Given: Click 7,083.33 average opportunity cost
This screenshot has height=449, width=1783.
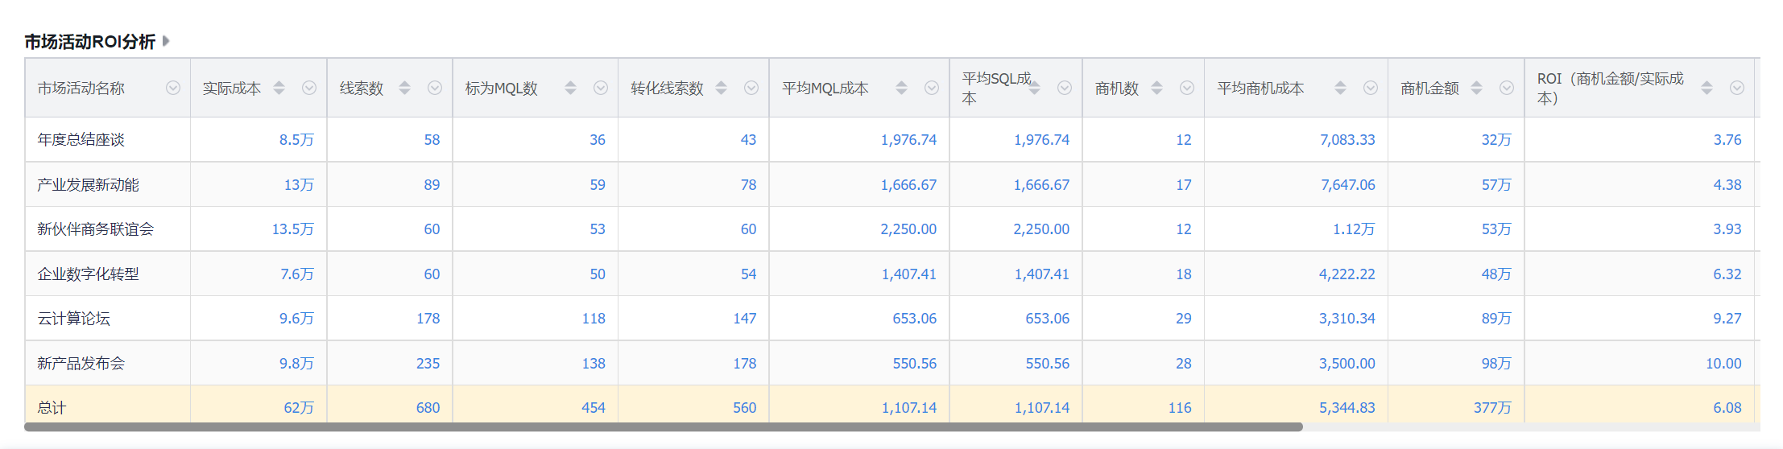Looking at the screenshot, I should click(x=1347, y=140).
